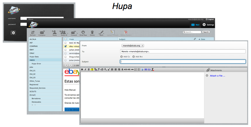Image resolution: width=251 pixels, height=127 pixels.
Task: Toggle subscript formatting
Action: tap(105, 69)
